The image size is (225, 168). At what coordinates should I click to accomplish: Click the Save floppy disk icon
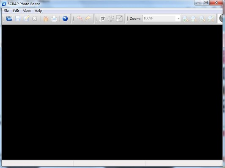[18, 19]
